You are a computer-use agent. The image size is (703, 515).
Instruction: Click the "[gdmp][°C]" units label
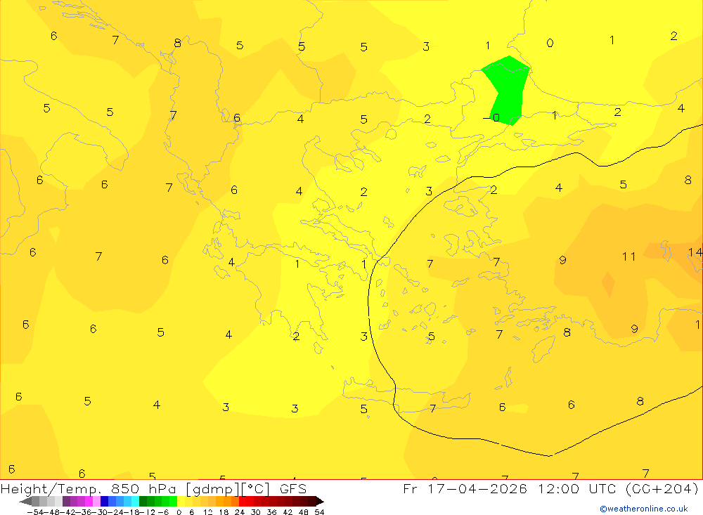tap(228, 488)
